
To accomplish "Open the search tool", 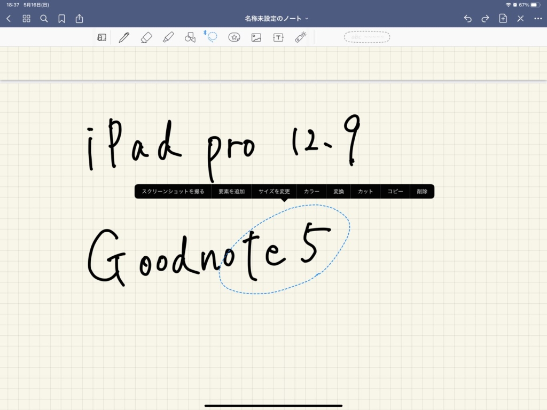I will (x=44, y=19).
